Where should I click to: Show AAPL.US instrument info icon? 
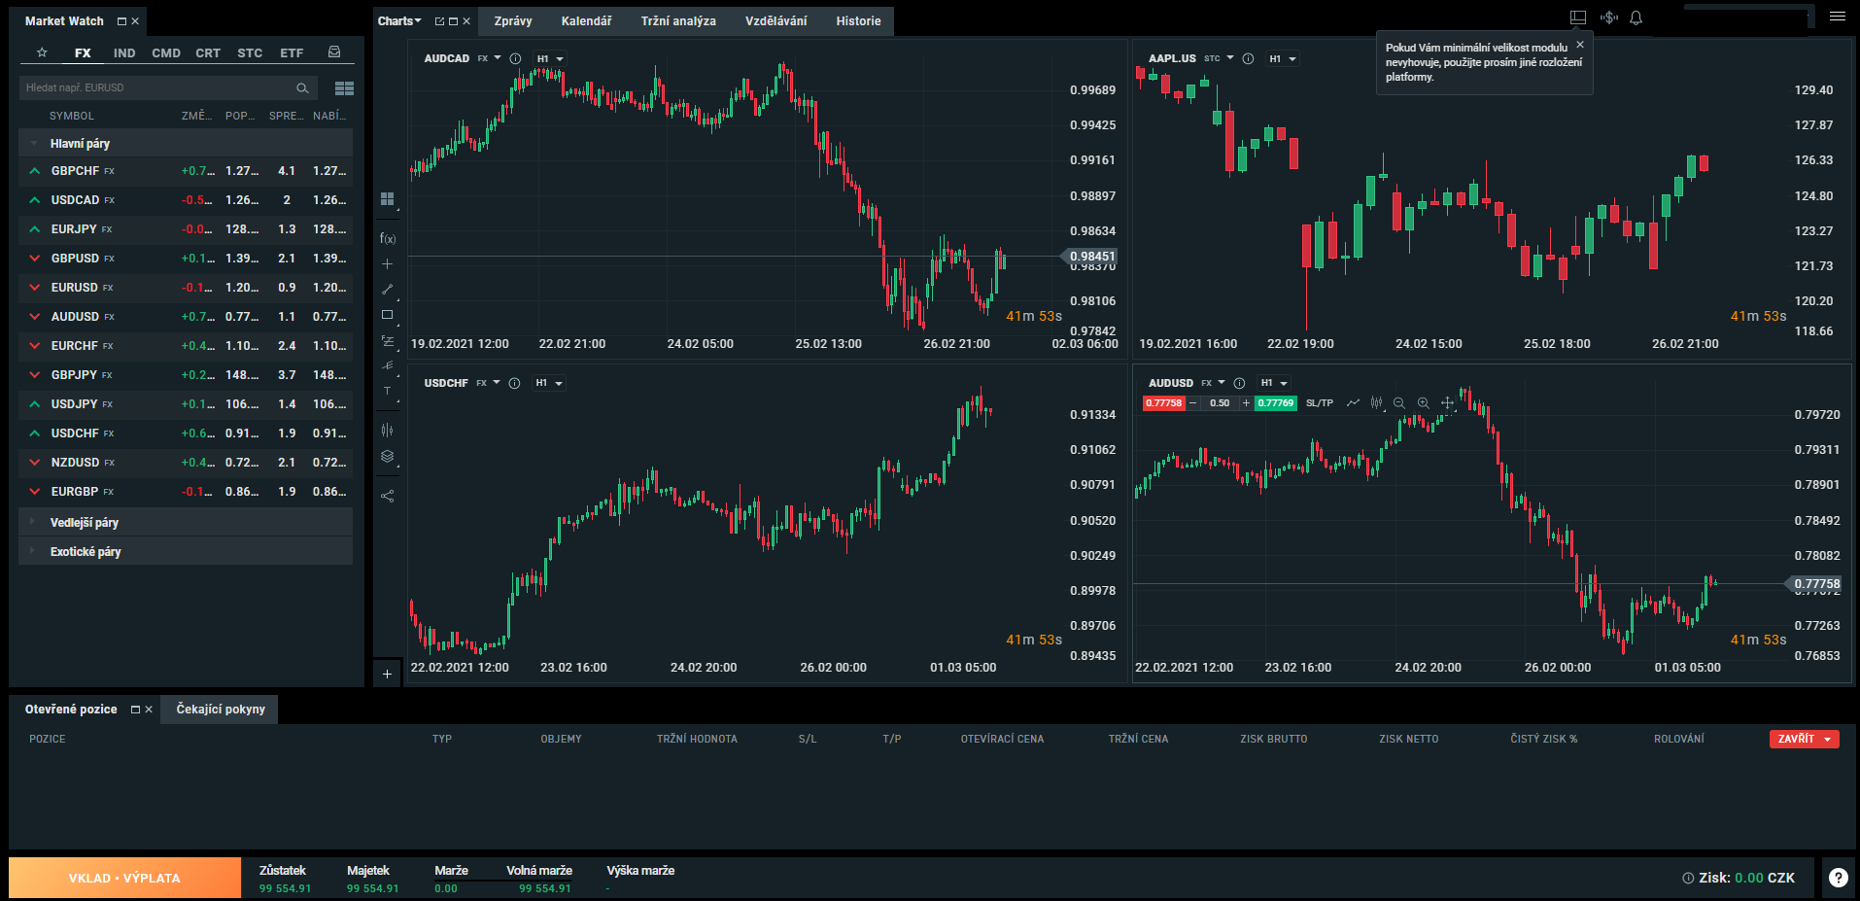[1248, 58]
